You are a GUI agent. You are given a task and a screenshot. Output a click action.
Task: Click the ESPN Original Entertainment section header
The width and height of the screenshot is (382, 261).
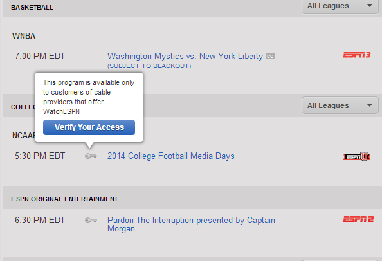(x=64, y=199)
